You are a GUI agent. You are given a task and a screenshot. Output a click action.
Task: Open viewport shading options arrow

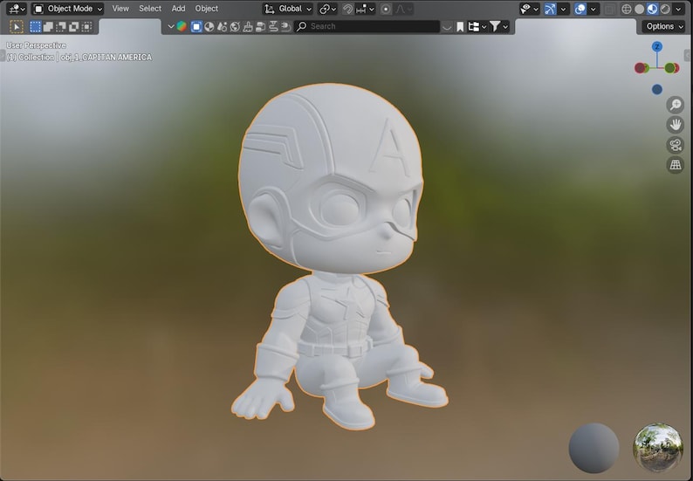point(678,9)
